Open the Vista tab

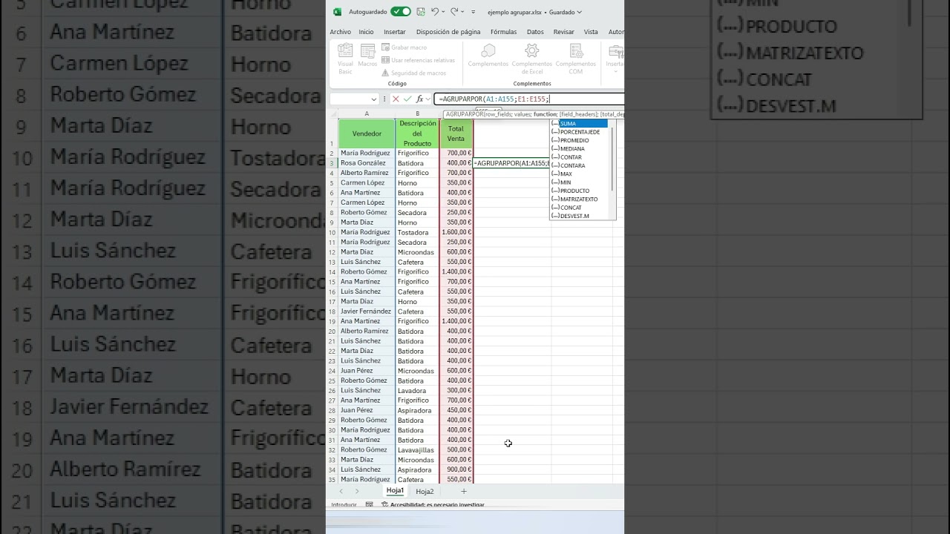(591, 32)
